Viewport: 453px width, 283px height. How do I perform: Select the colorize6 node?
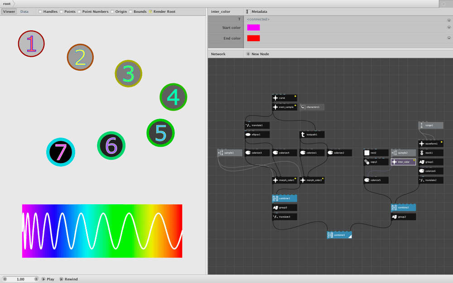pos(431,171)
